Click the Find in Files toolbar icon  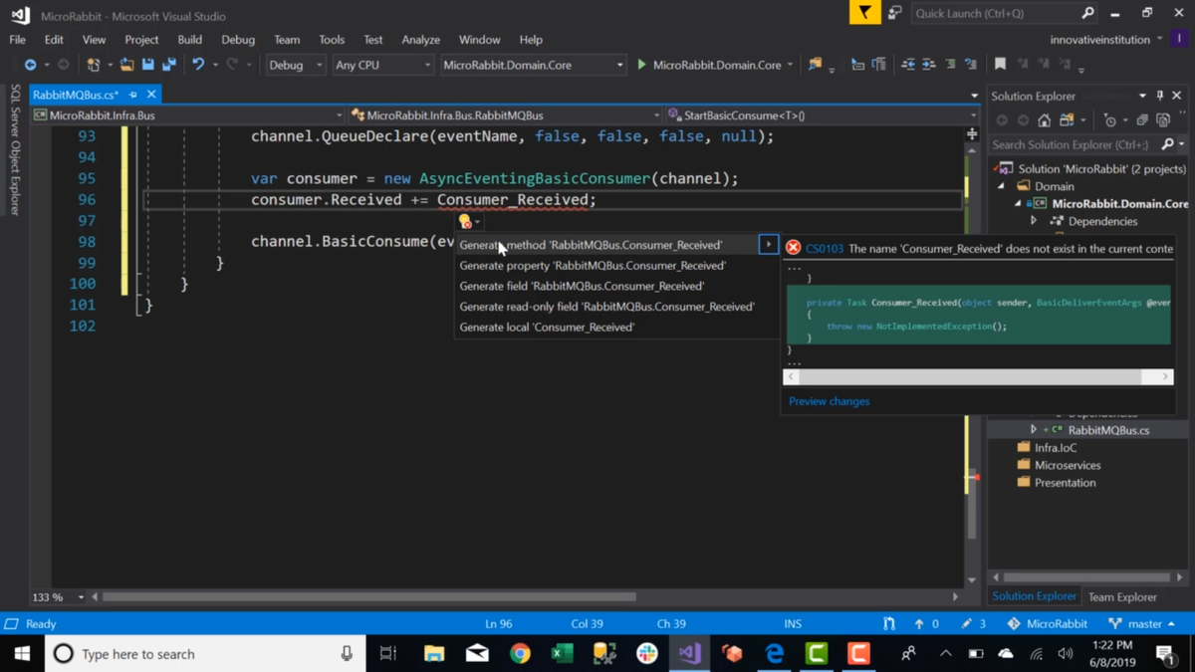[x=816, y=65]
